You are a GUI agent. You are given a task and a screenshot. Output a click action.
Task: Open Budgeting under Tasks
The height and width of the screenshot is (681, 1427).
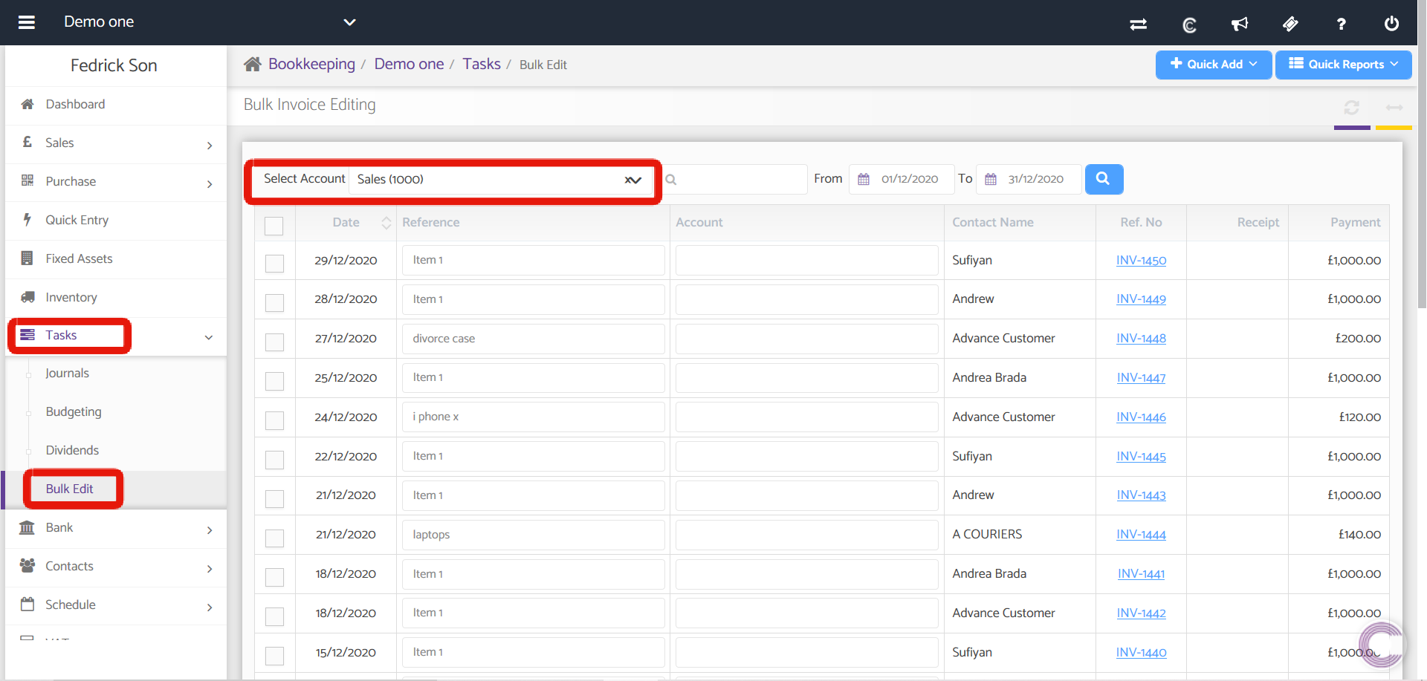pos(74,411)
